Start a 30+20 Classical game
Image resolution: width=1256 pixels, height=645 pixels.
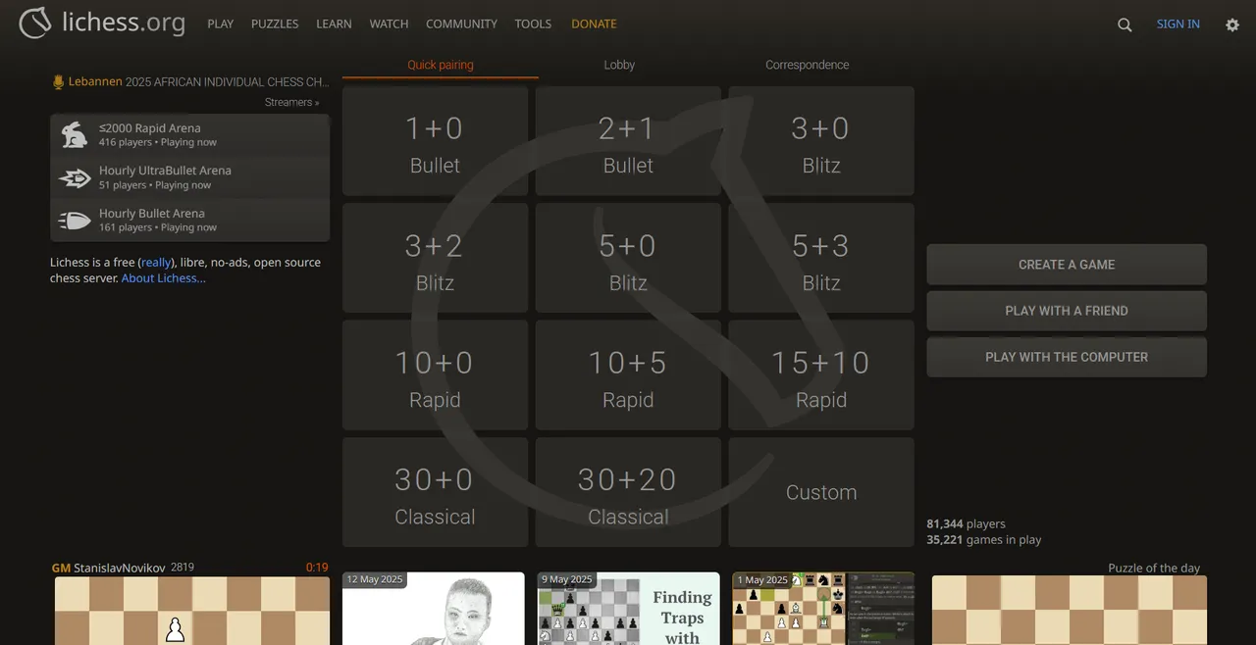[x=628, y=492]
